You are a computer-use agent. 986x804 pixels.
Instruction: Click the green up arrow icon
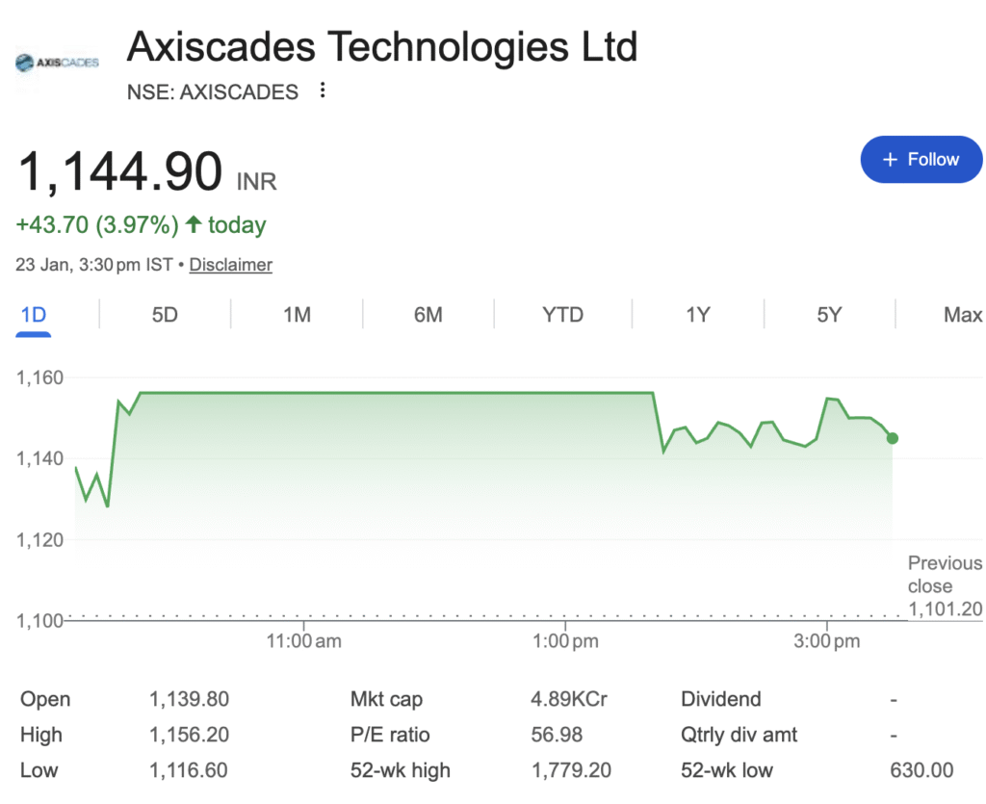[194, 225]
